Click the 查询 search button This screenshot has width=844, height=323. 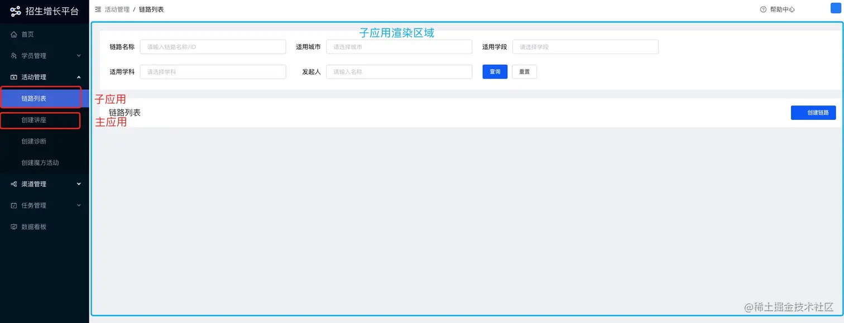point(495,71)
